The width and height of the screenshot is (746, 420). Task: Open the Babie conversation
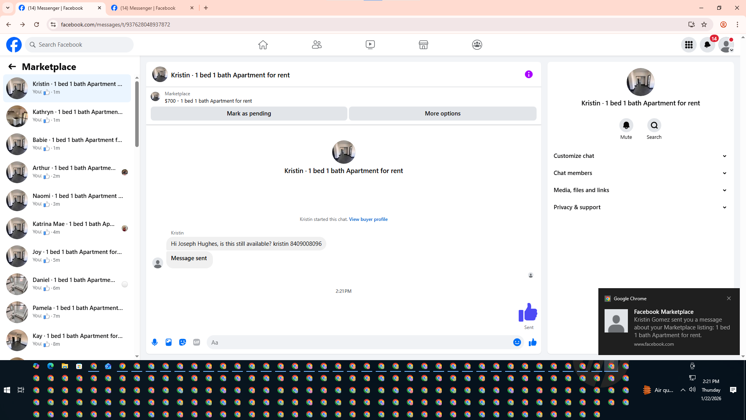[x=67, y=144]
